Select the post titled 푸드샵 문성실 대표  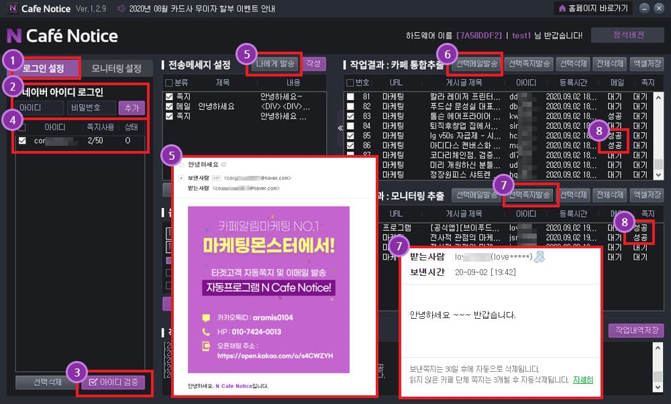point(464,107)
